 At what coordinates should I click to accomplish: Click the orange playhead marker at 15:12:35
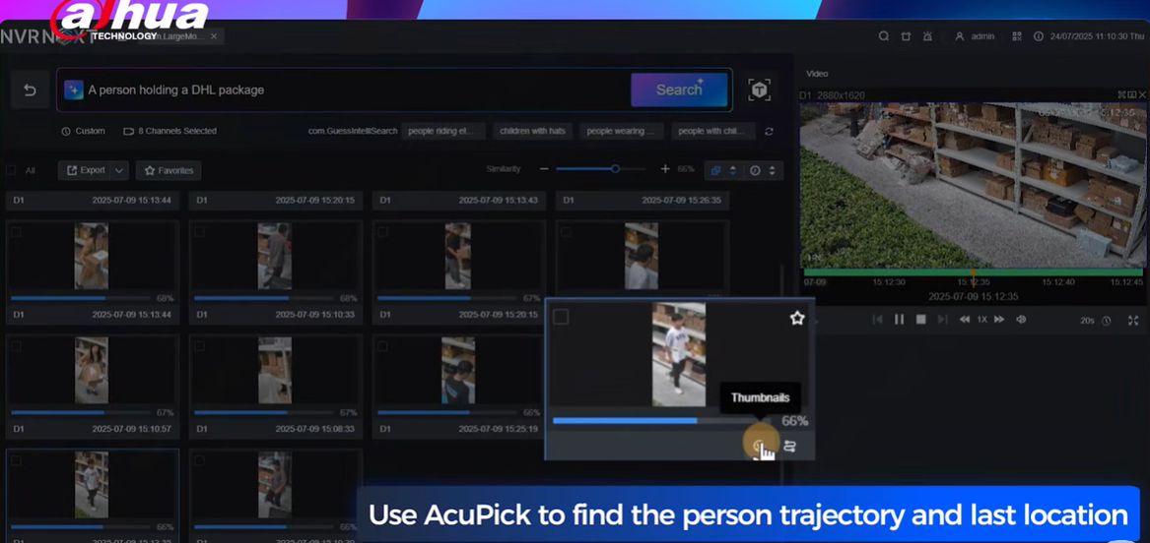point(974,272)
